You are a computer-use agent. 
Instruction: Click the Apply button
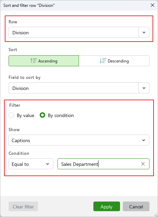[x=107, y=206]
